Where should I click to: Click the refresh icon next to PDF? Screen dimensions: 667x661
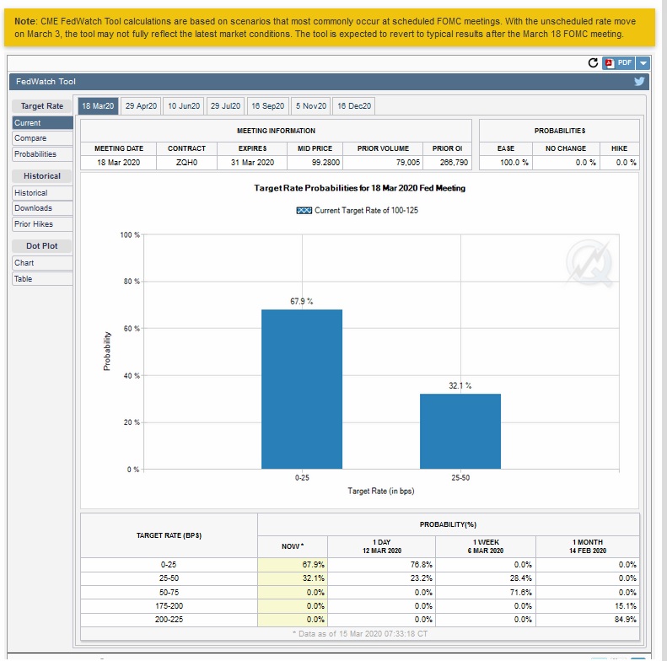[593, 63]
